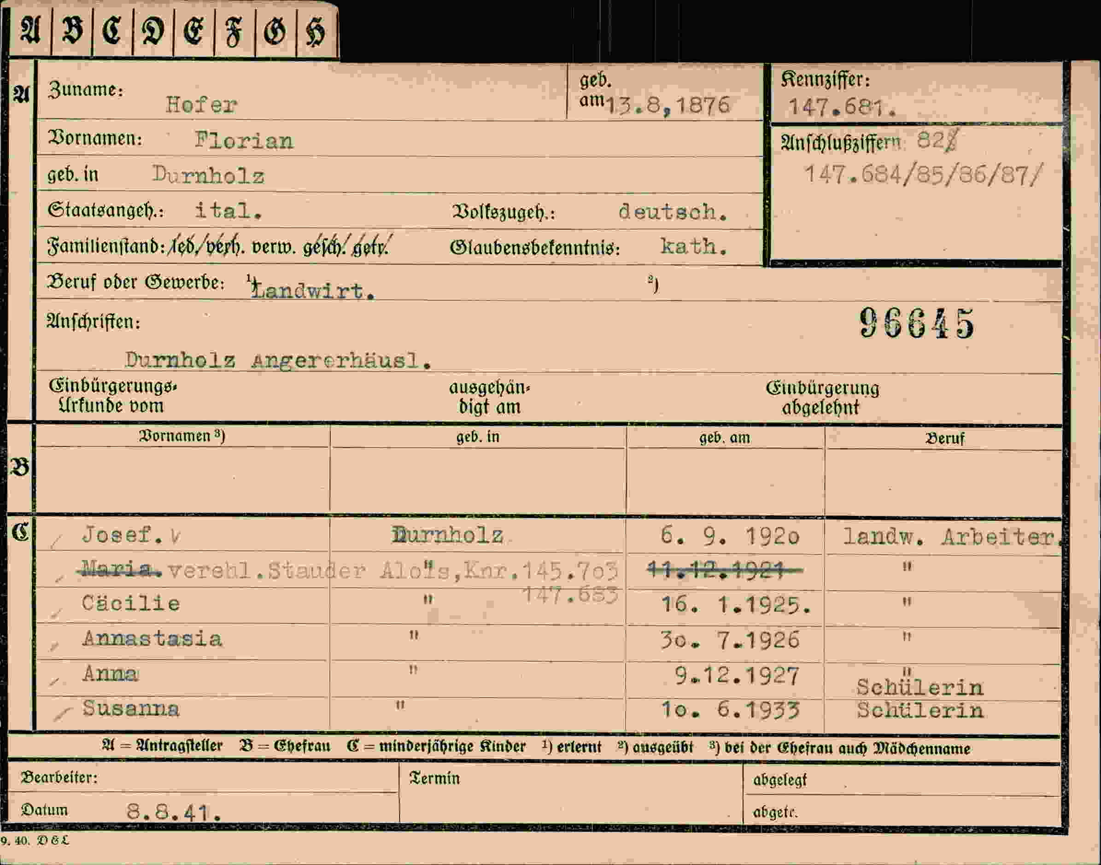Screen dimensions: 1101x865
Task: Click 'Schülerin' in the Anna row
Action: (919, 688)
